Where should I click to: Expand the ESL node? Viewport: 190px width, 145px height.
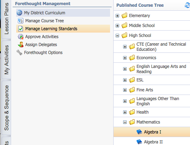pyautogui.click(x=125, y=80)
